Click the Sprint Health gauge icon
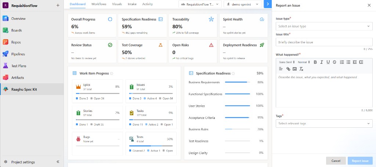This screenshot has height=167, width=376. pos(262,19)
